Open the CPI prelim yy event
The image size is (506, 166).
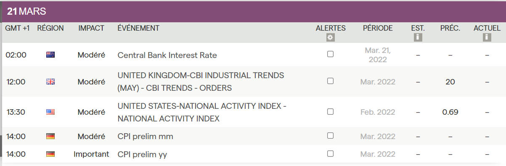coord(142,155)
